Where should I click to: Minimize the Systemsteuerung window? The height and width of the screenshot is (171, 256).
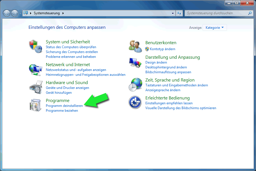(229, 3)
